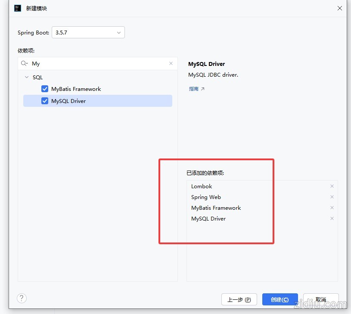Remove MyBatis Framework from added dependencies
This screenshot has height=314, width=351.
point(332,208)
